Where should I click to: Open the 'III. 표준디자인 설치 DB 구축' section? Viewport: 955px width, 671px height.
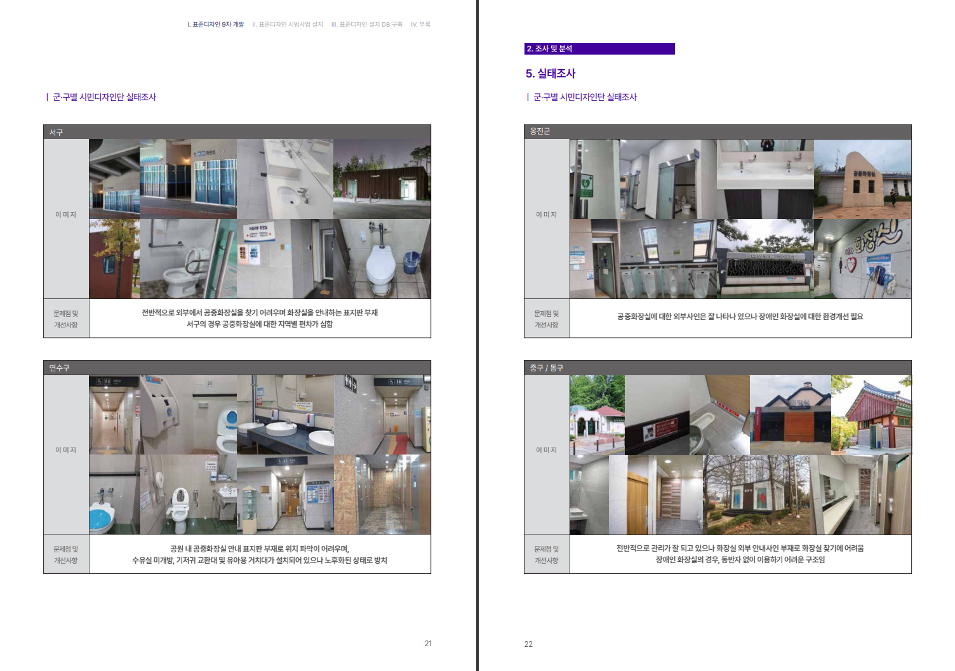click(366, 25)
